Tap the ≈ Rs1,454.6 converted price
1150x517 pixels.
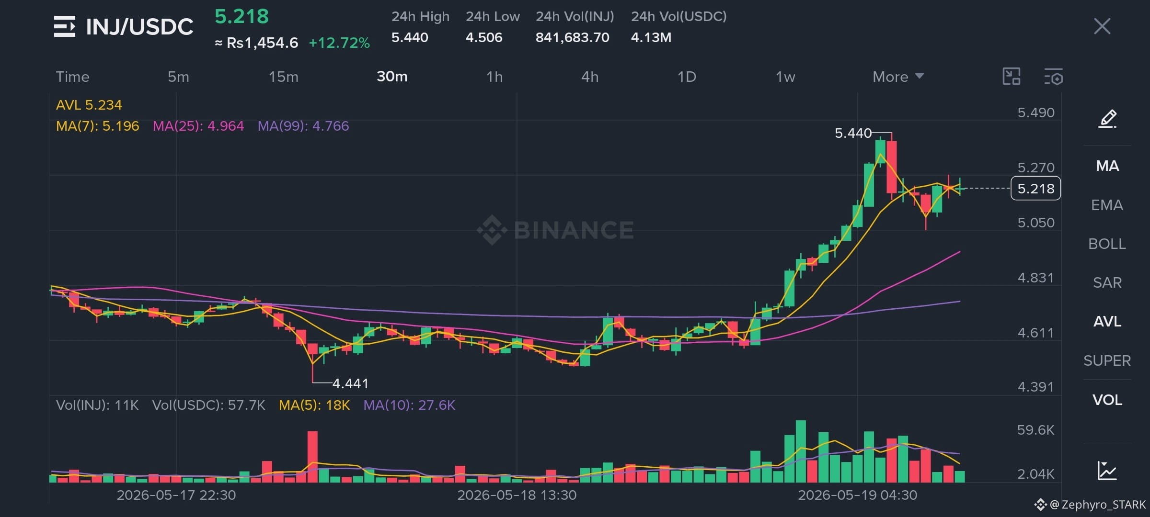(x=256, y=43)
